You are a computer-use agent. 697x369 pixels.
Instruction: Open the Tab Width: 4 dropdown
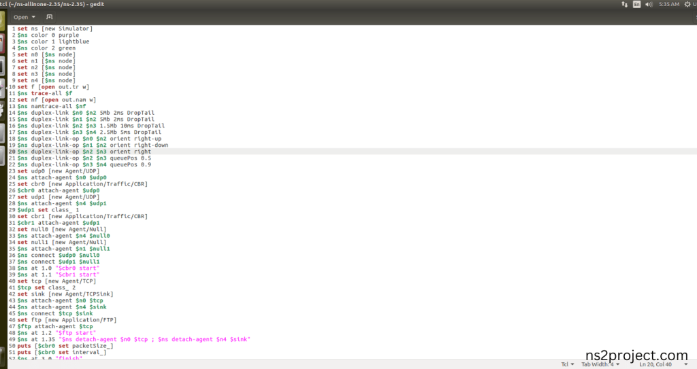pyautogui.click(x=600, y=364)
